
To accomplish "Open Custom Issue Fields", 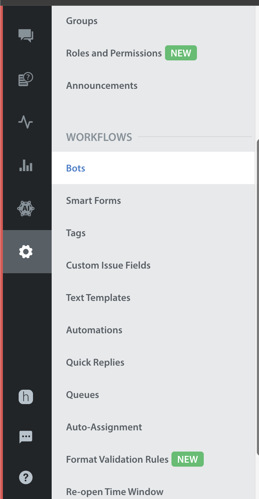I will 108,265.
